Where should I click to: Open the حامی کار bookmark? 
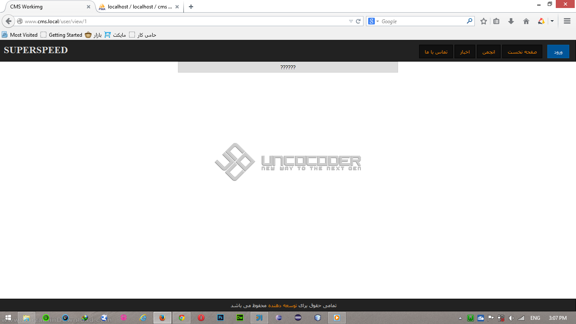pos(143,35)
